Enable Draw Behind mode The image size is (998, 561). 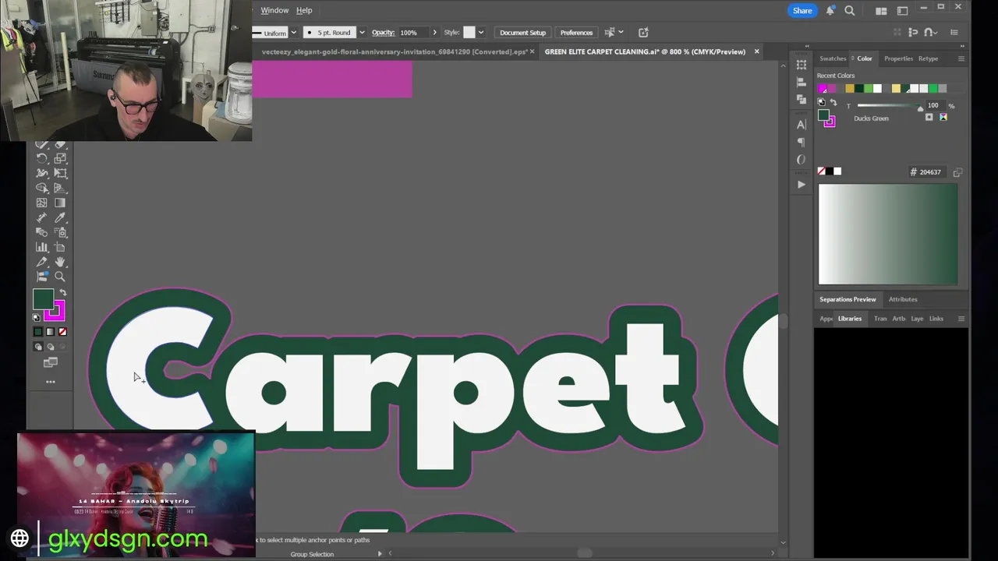[51, 347]
